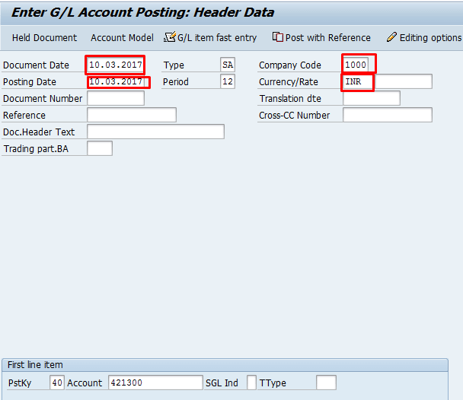Screen dimensions: 463x400
Task: Click the Editing options pencil icon
Action: point(391,37)
